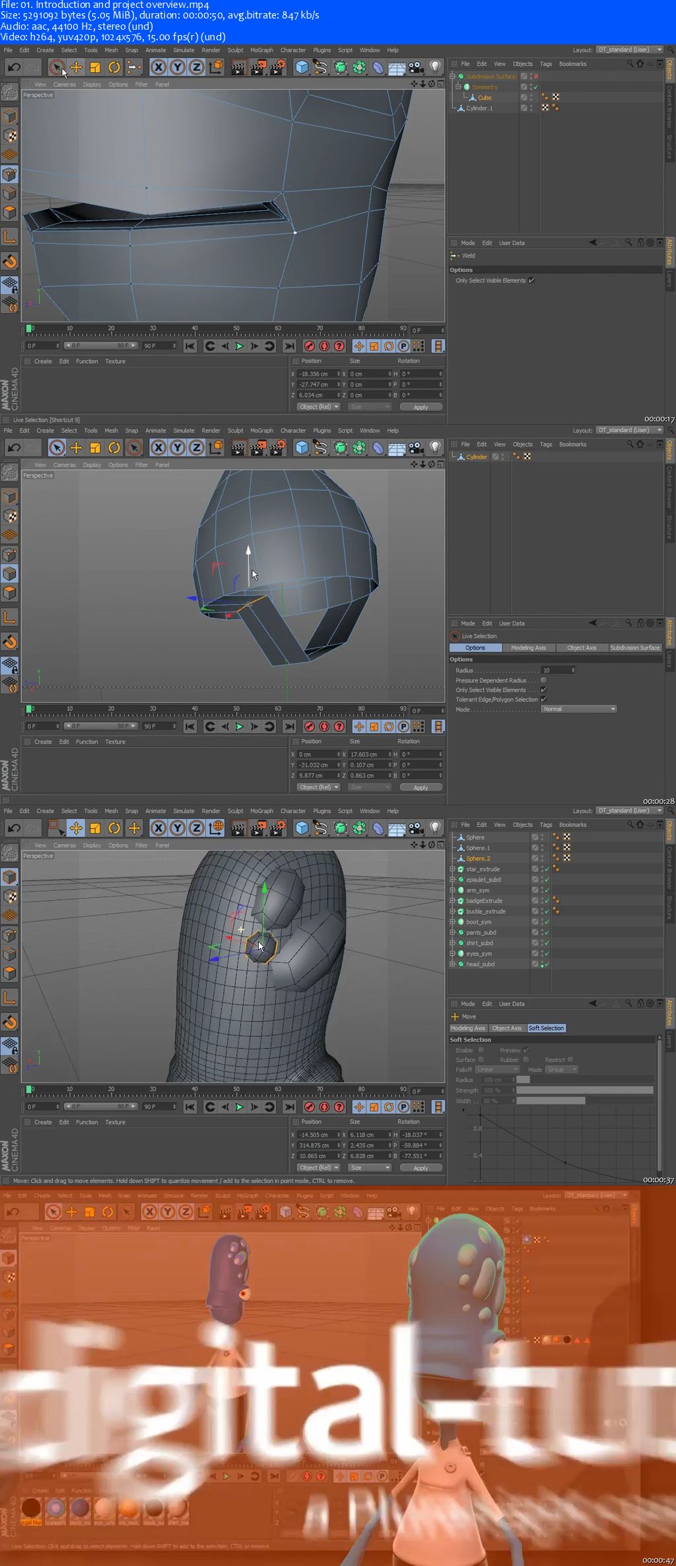The height and width of the screenshot is (1566, 676).
Task: Click Apply button in 00:00:28 frame
Action: tap(421, 787)
